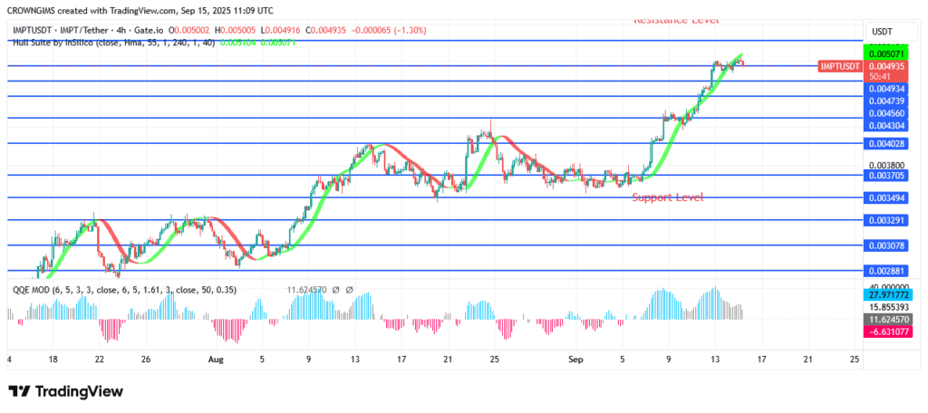Click the 15.855393 QQE axis value
The width and height of the screenshot is (928, 413).
pos(888,308)
